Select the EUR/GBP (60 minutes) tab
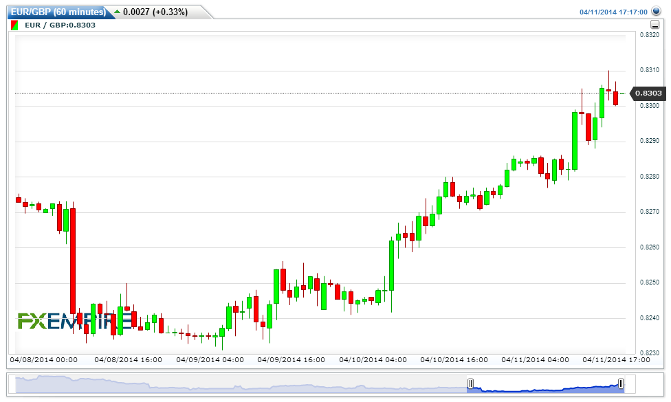Image resolution: width=671 pixels, height=402 pixels. [x=58, y=12]
